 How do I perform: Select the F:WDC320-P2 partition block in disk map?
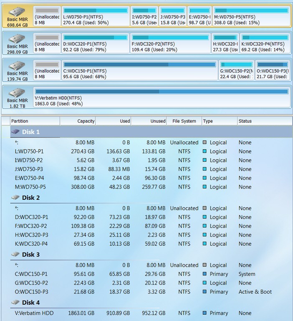point(170,43)
